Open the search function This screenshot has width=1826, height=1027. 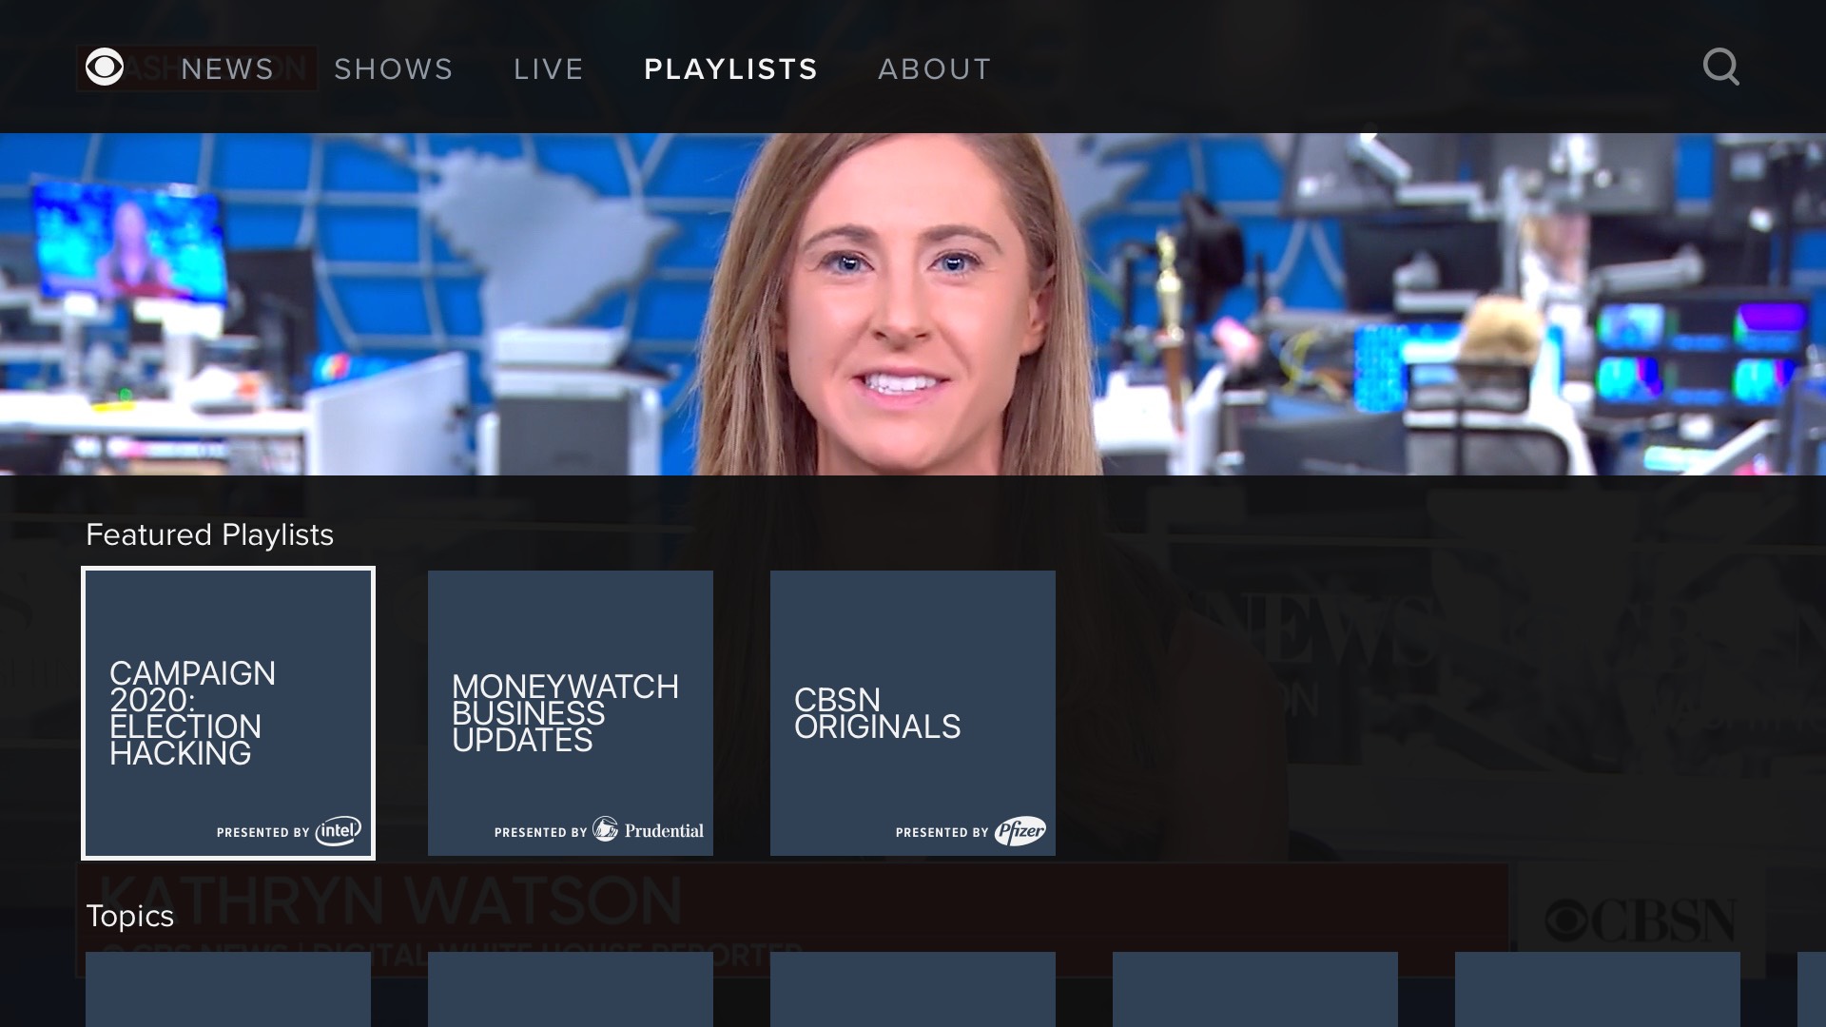1720,67
